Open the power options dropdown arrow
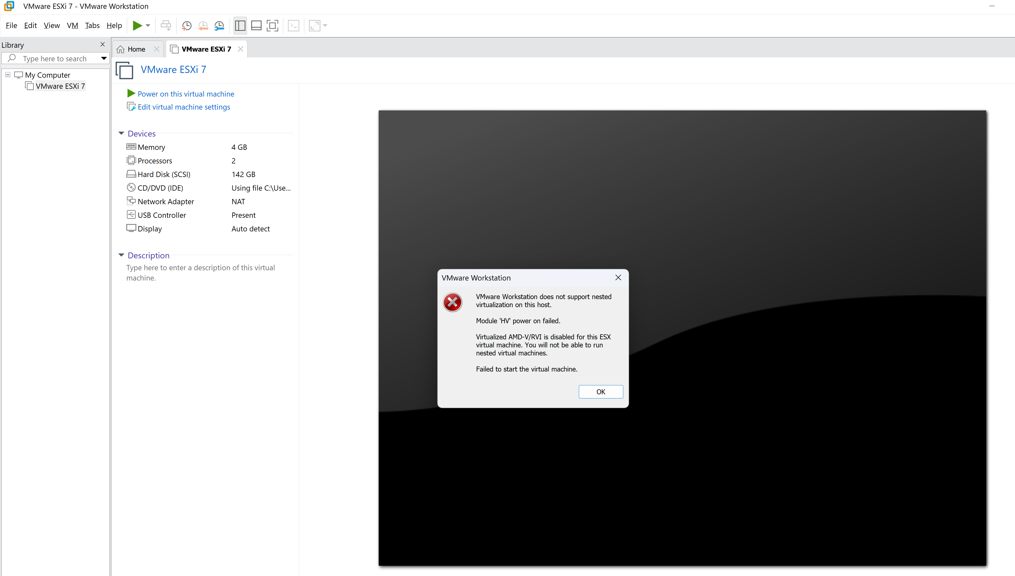 pos(148,26)
